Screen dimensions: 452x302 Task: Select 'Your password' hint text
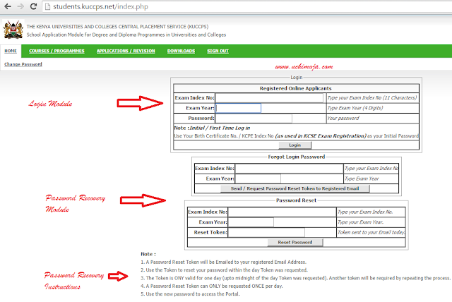[x=343, y=119]
